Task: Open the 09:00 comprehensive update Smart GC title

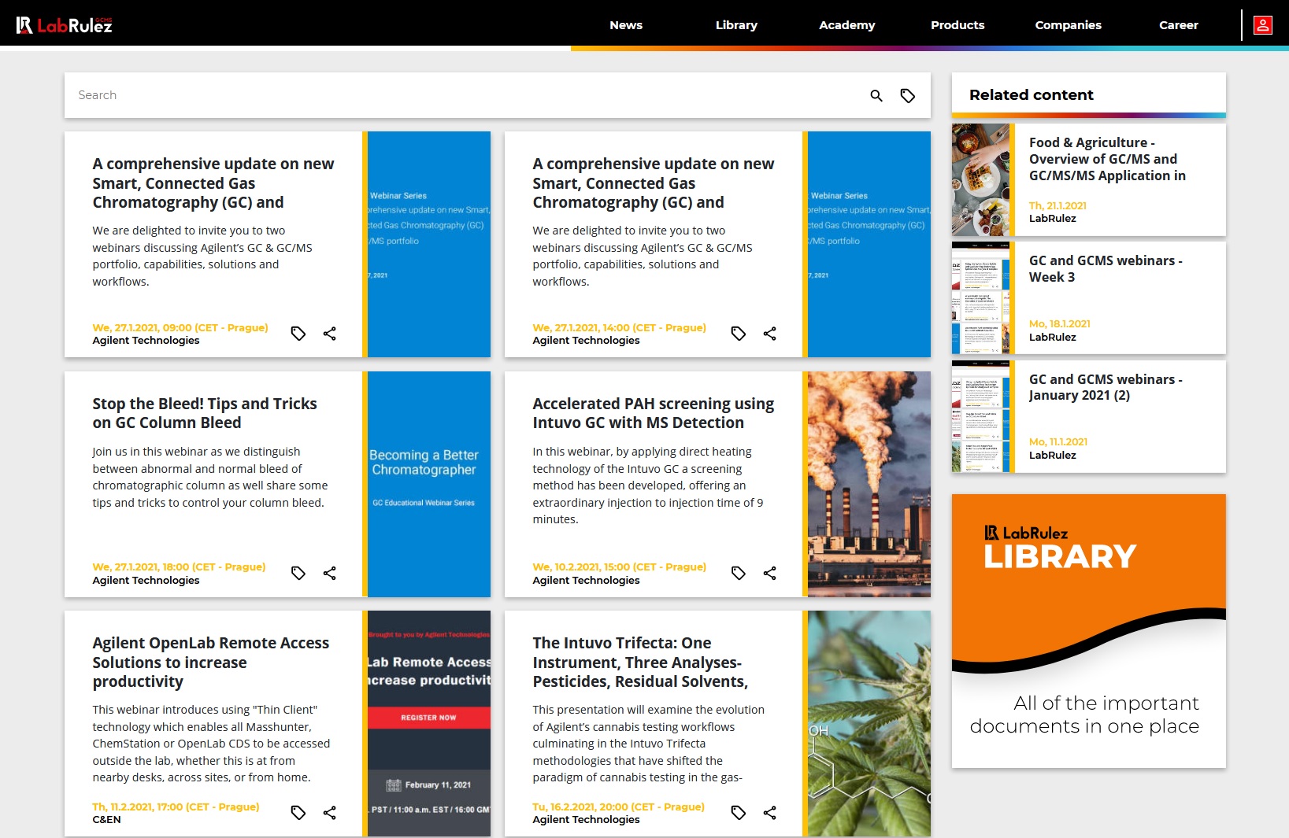Action: click(213, 183)
